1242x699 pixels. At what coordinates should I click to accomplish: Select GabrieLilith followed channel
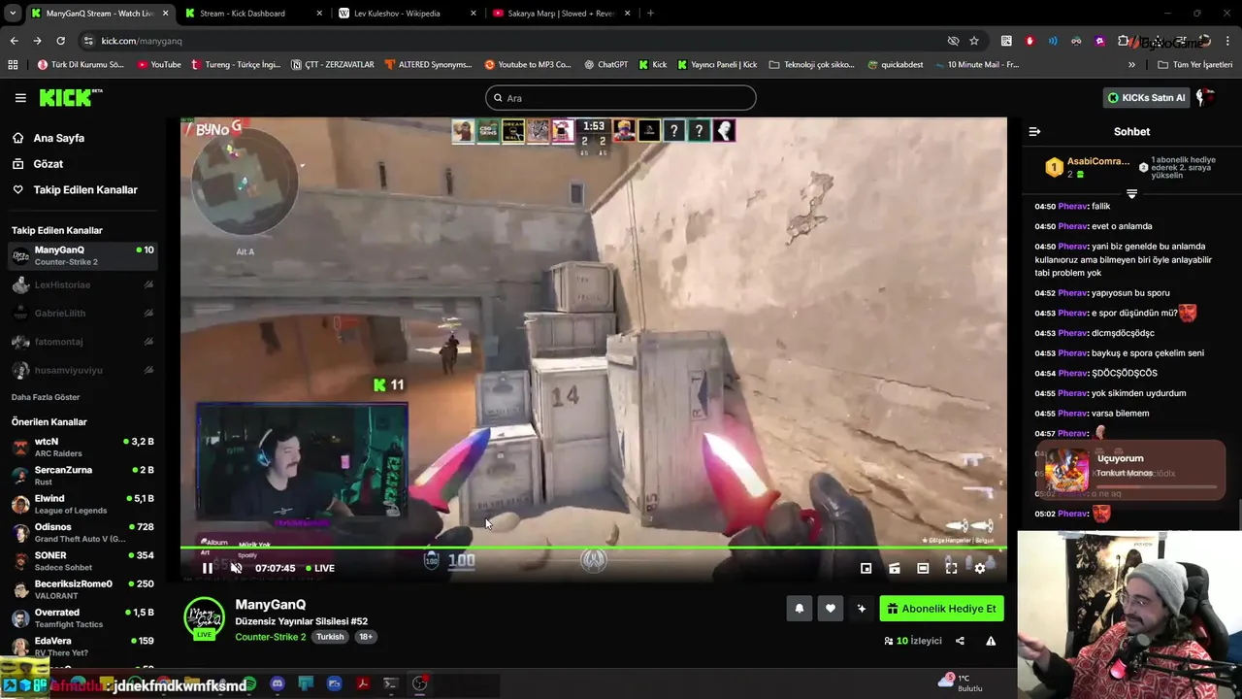tap(82, 314)
